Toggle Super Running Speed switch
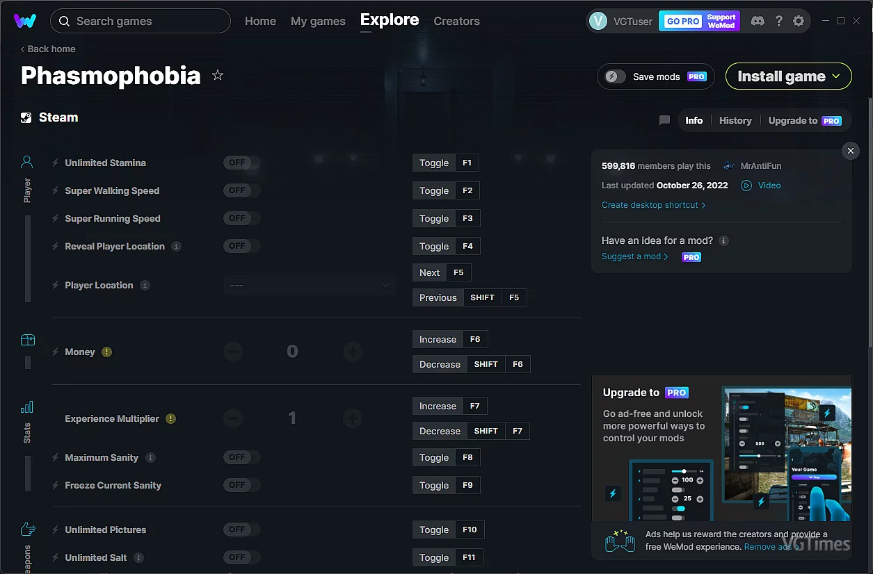 point(241,218)
